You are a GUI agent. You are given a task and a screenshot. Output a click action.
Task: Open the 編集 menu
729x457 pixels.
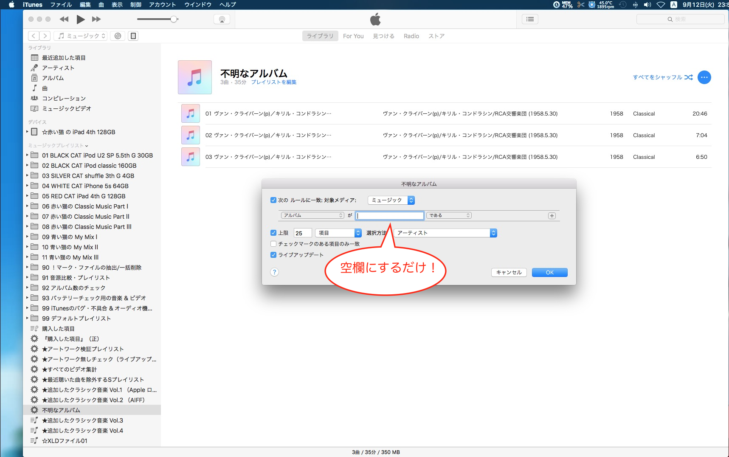[85, 5]
